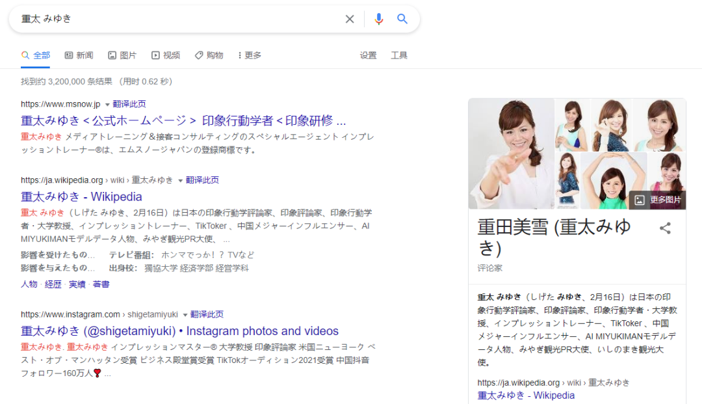Click the 更多图片 image icon
The height and width of the screenshot is (404, 702).
[640, 200]
